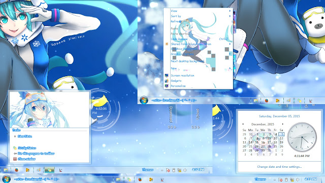Open Start orb on taskbar under context menu
This screenshot has width=325, height=183.
click(144, 100)
